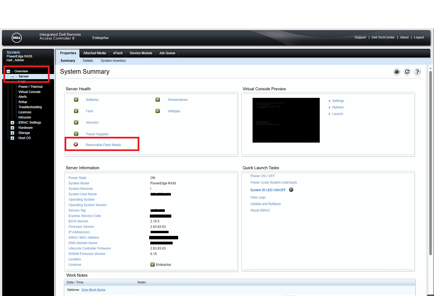Click the Support link in header
The height and width of the screenshot is (296, 434).
[x=360, y=37]
